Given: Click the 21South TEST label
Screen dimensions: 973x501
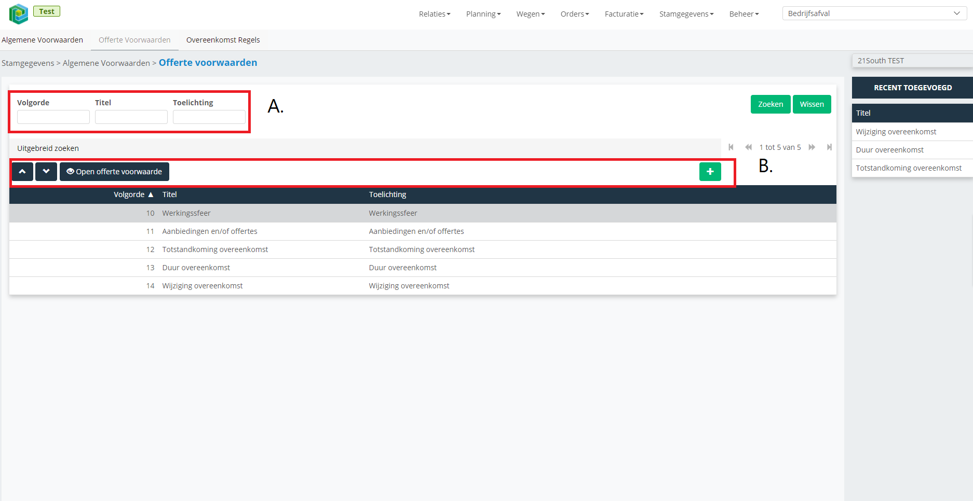Looking at the screenshot, I should [x=881, y=61].
